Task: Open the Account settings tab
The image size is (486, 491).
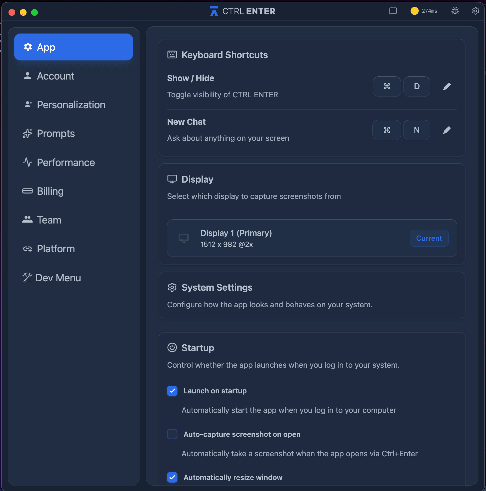Action: pyautogui.click(x=56, y=76)
